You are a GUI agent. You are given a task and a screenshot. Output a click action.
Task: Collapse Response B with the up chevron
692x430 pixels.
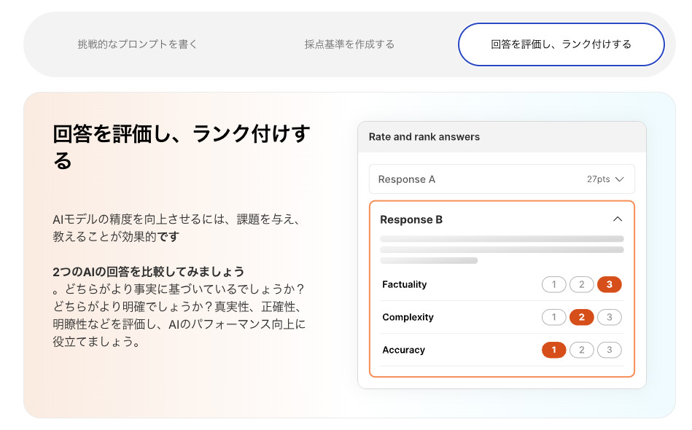618,219
